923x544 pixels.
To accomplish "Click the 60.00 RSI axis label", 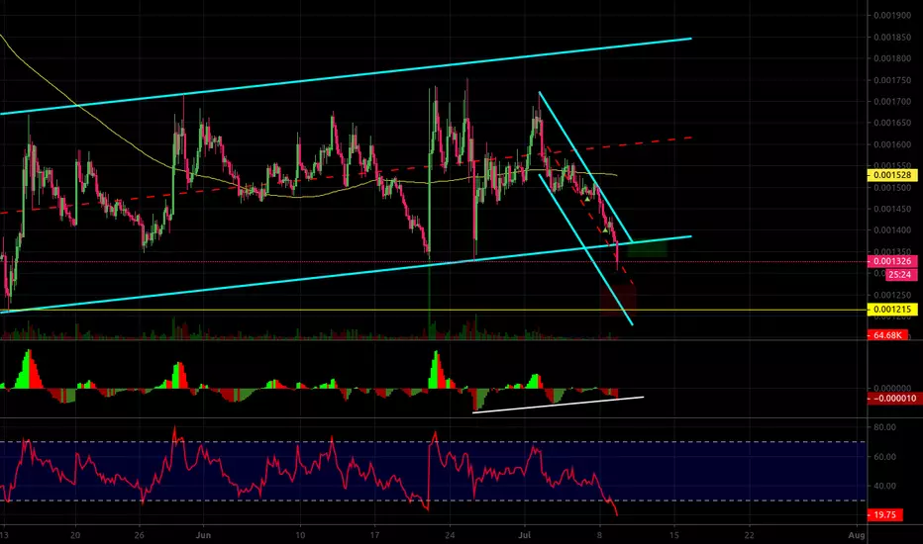I will (x=884, y=457).
